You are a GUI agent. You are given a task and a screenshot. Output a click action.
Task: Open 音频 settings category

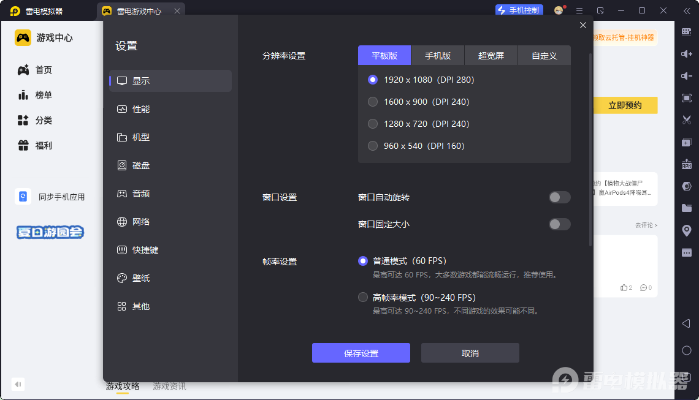(x=170, y=194)
